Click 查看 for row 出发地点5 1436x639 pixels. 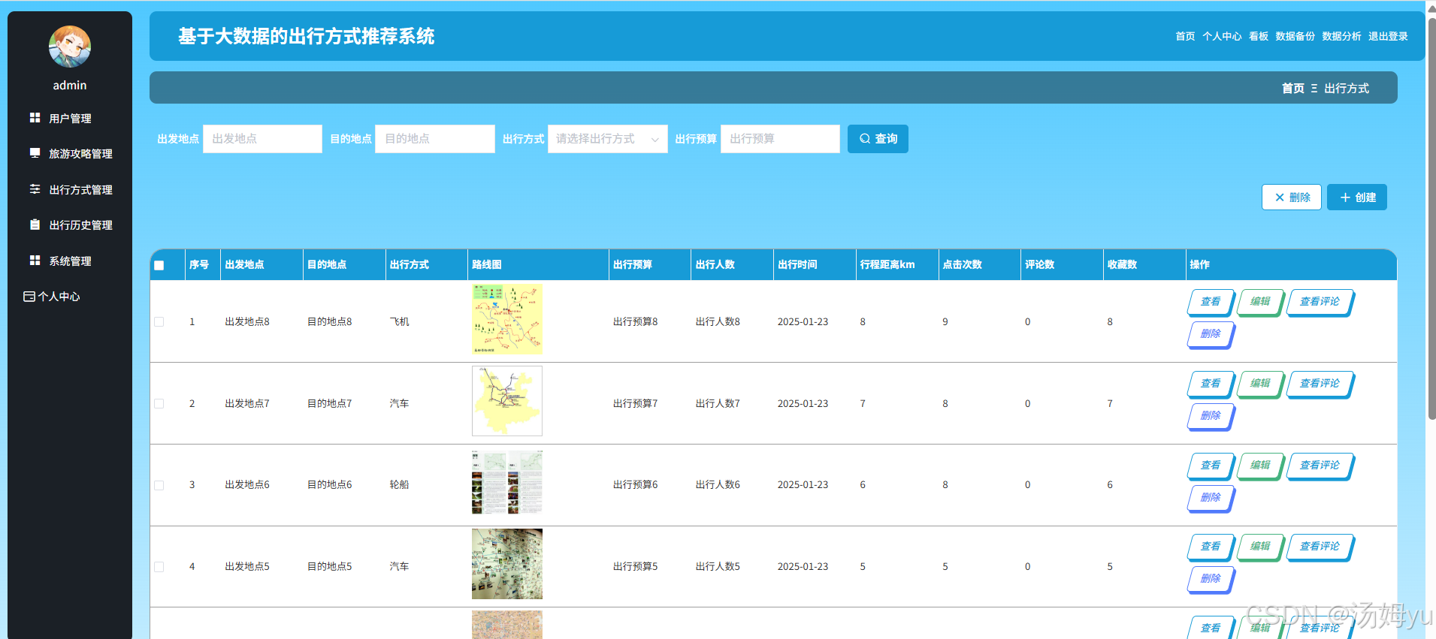point(1211,547)
